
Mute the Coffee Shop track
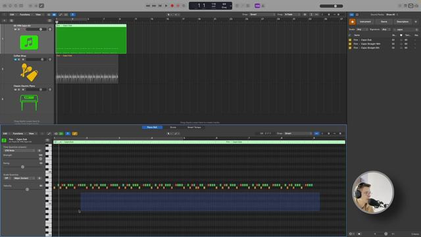coord(15,59)
